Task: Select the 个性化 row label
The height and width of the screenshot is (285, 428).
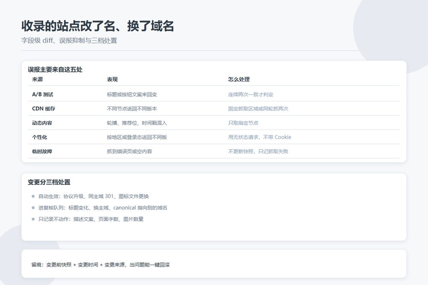Action: (x=39, y=137)
